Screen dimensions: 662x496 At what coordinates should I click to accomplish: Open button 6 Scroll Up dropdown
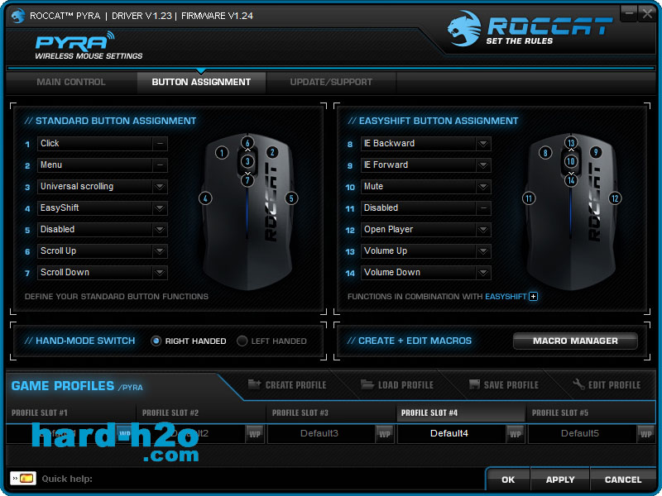coord(160,251)
